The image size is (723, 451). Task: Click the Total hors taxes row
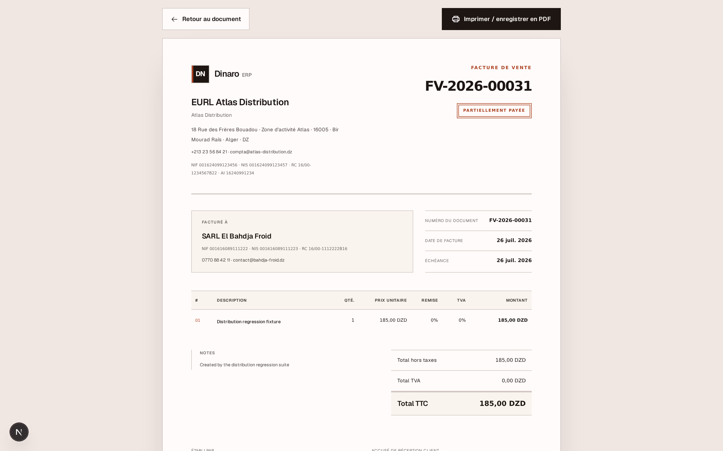(461, 360)
